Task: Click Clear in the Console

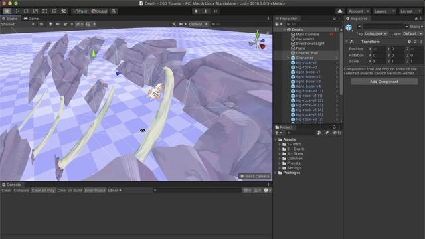Action: [x=6, y=191]
